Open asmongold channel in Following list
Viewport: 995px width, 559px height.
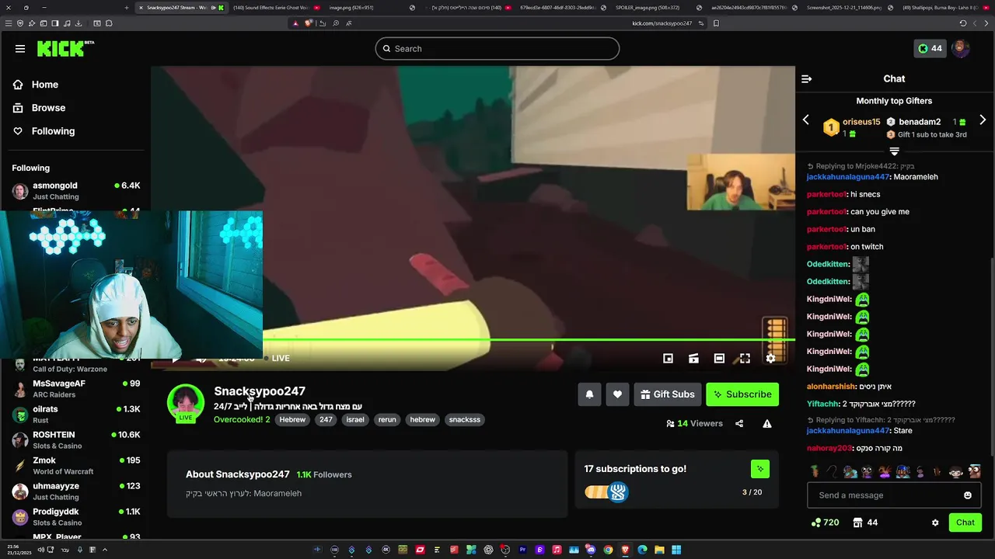75,191
